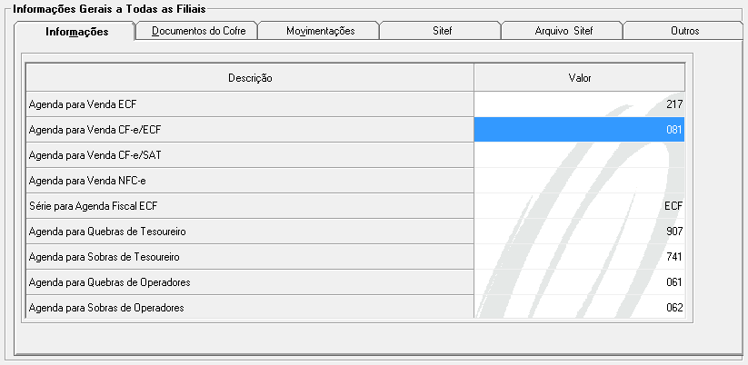Select value 741 for Sobras de Tesoureiro
748x365 pixels.
579,257
